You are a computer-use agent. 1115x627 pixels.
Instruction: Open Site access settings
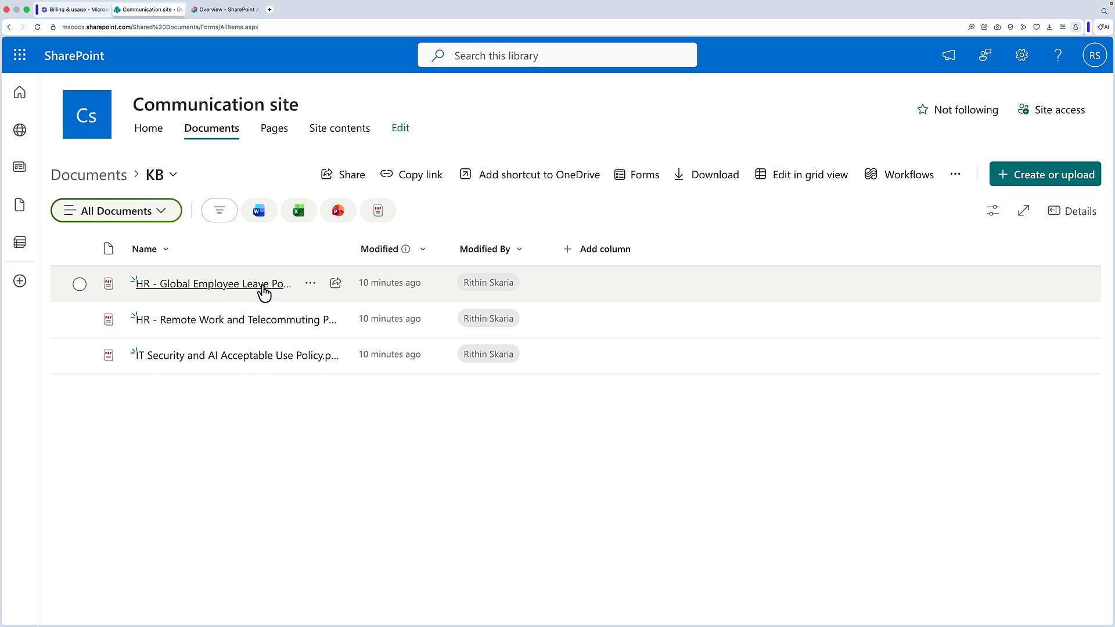(x=1051, y=110)
